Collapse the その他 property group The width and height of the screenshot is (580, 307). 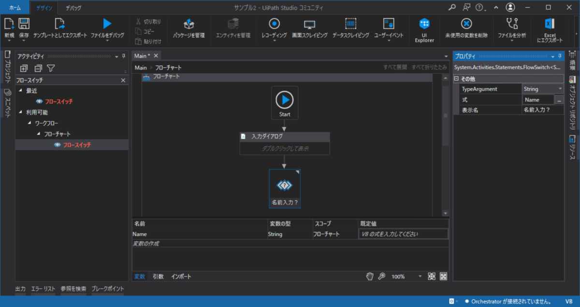click(x=456, y=79)
